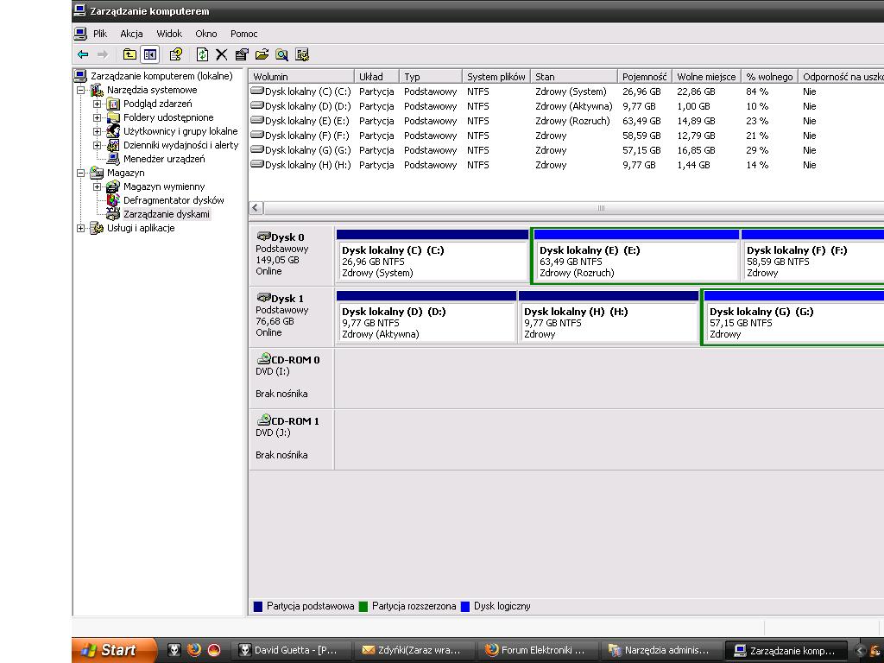
Task: Click the Properties icon in the toolbar
Action: tap(242, 54)
